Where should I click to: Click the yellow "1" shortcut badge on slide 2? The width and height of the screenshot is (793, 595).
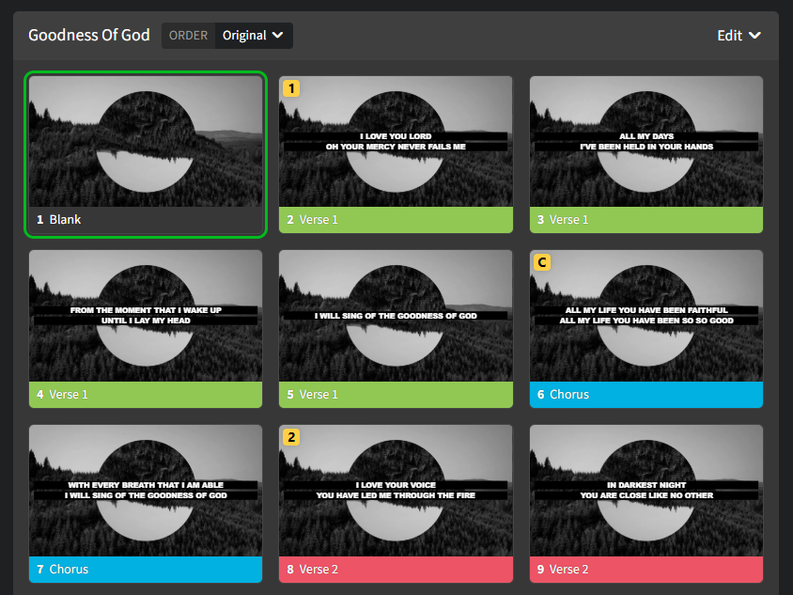[x=291, y=87]
